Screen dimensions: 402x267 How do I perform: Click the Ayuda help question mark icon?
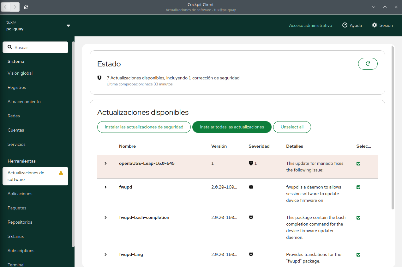345,25
